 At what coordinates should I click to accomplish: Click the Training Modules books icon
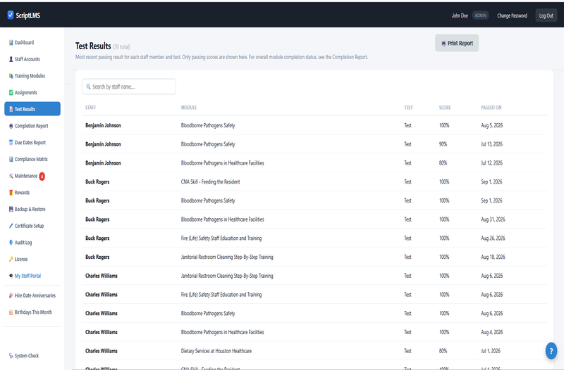[11, 76]
